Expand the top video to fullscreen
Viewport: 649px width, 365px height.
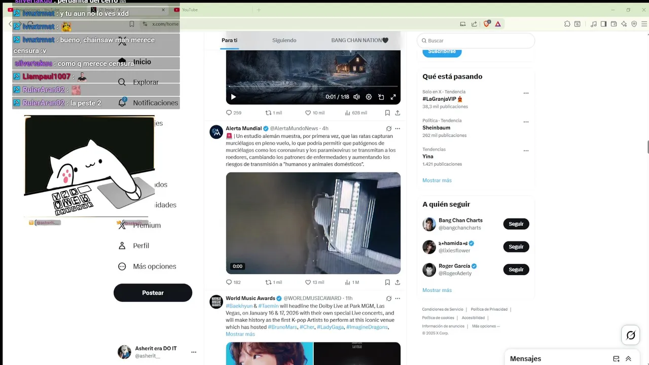393,97
